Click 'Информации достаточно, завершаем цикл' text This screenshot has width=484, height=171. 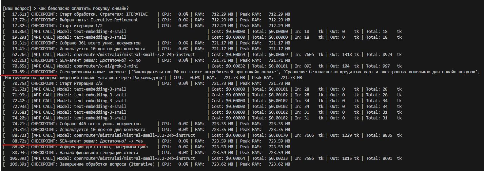point(104,147)
